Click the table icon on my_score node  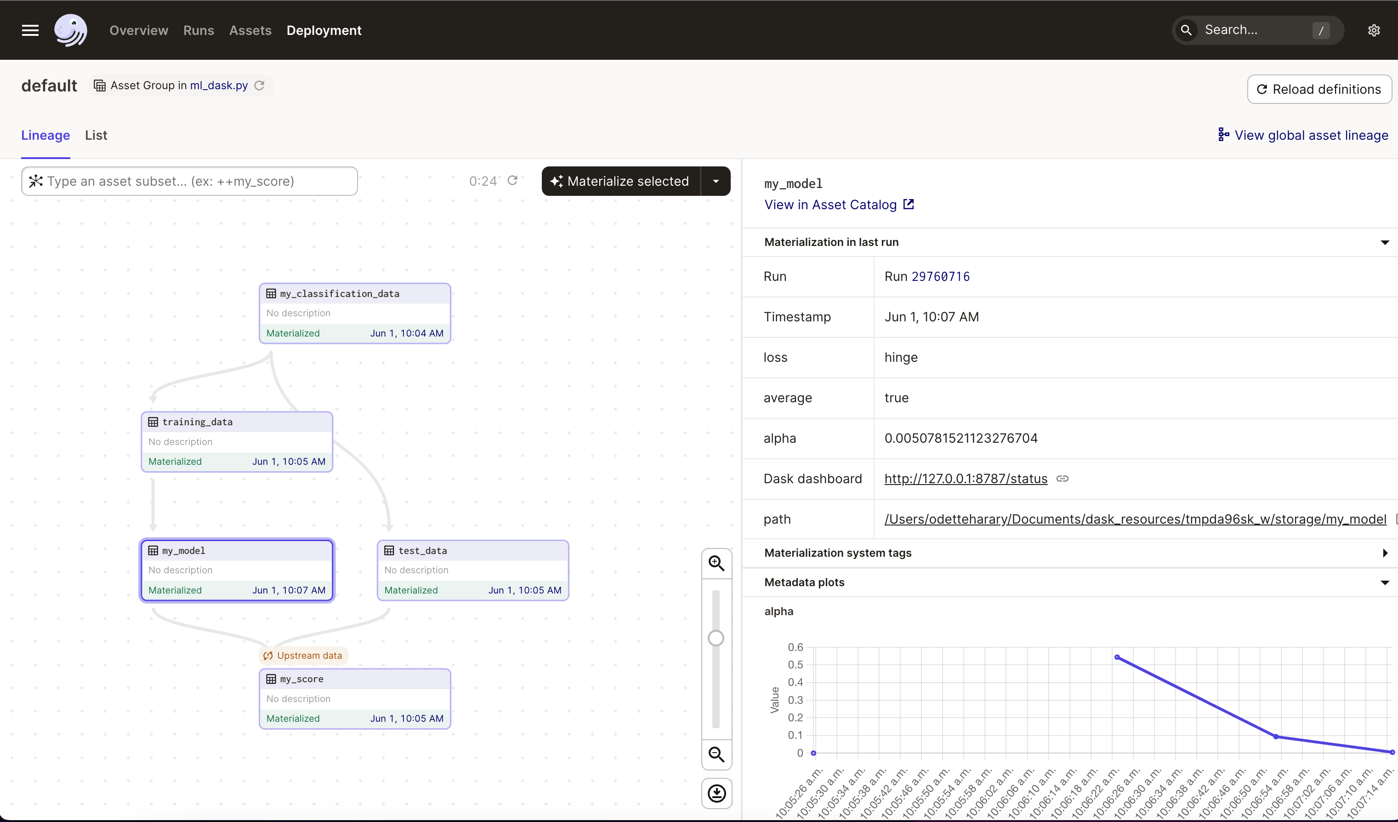coord(271,679)
